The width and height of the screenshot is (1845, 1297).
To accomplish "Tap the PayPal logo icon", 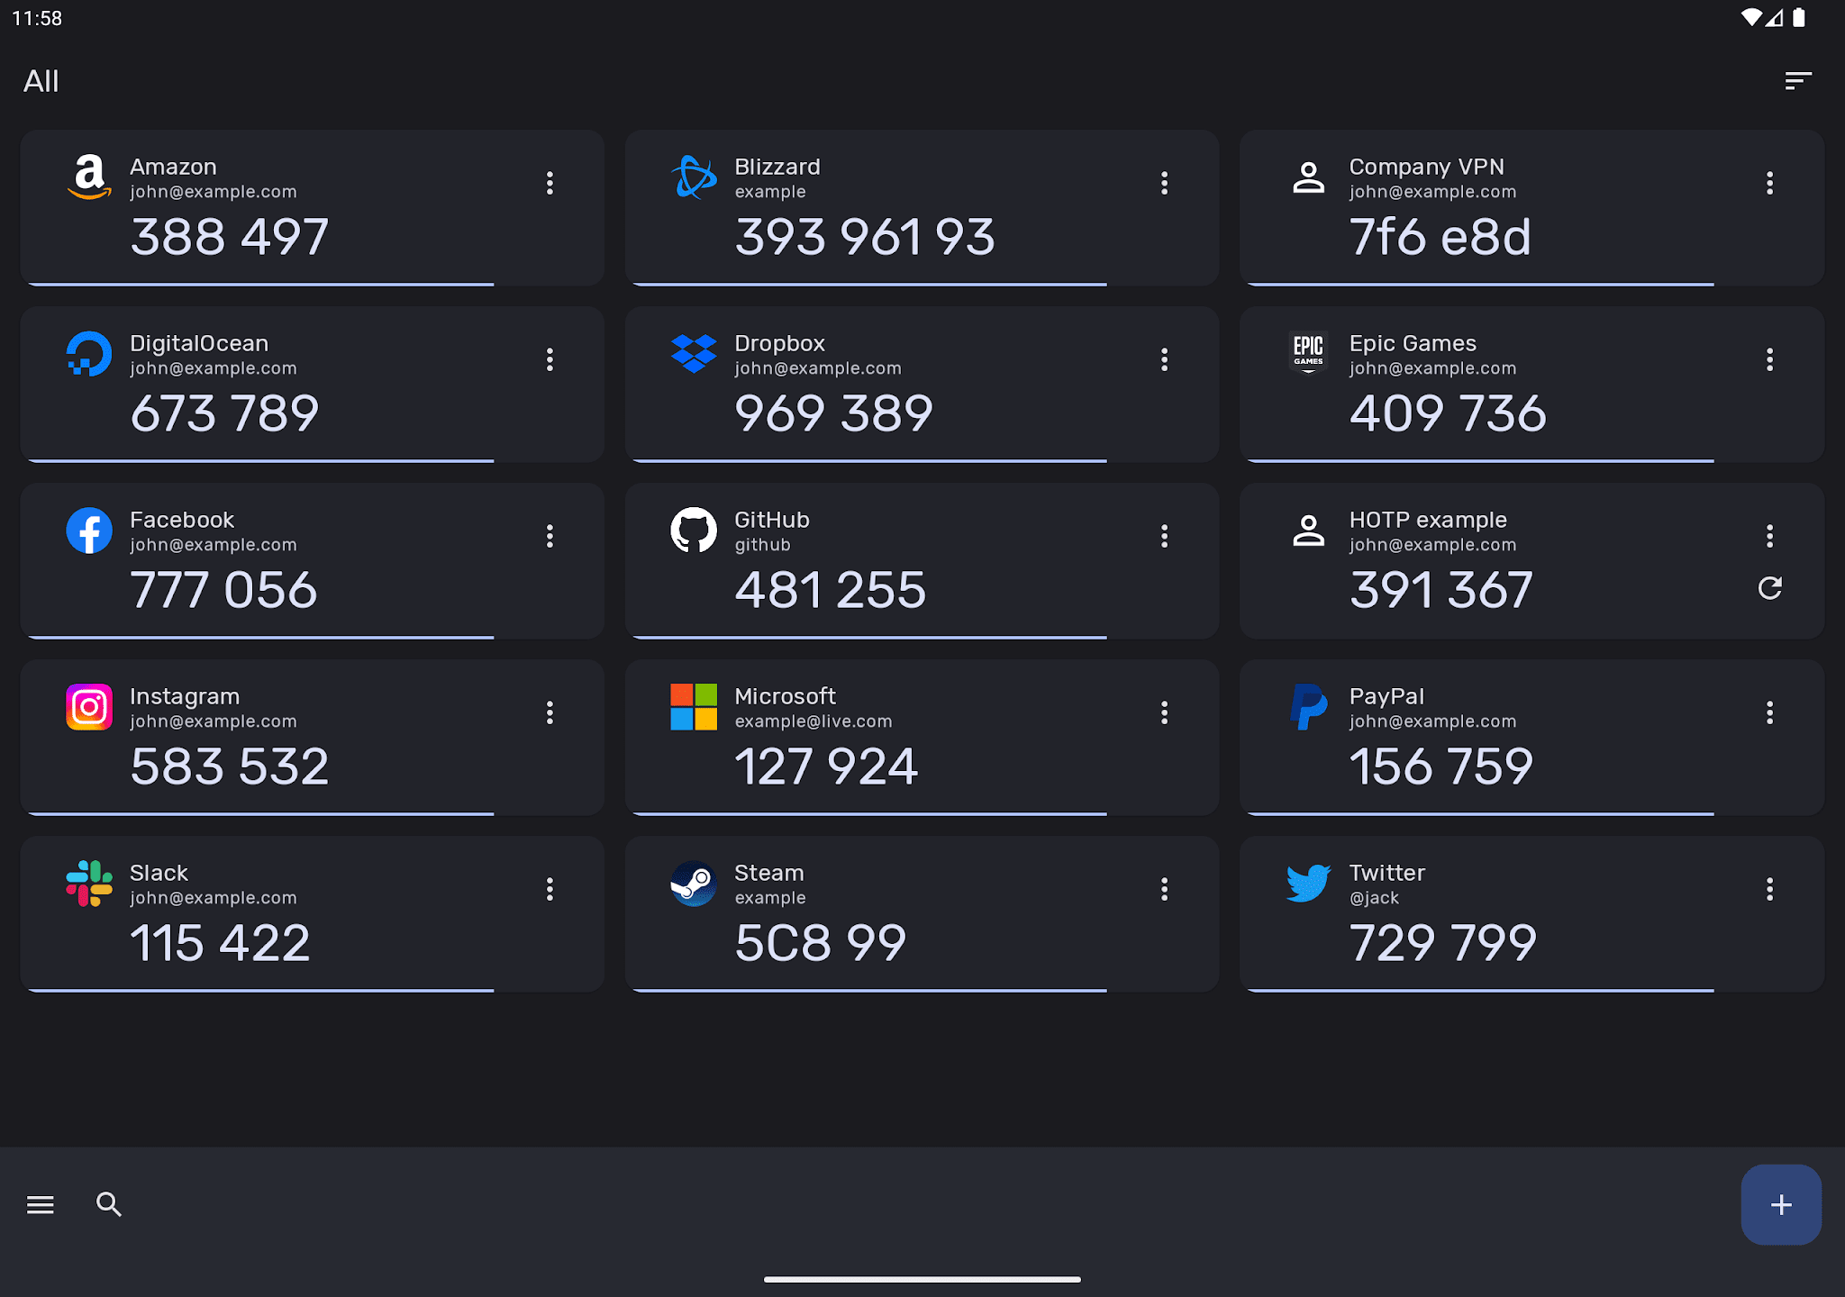I will coord(1308,706).
